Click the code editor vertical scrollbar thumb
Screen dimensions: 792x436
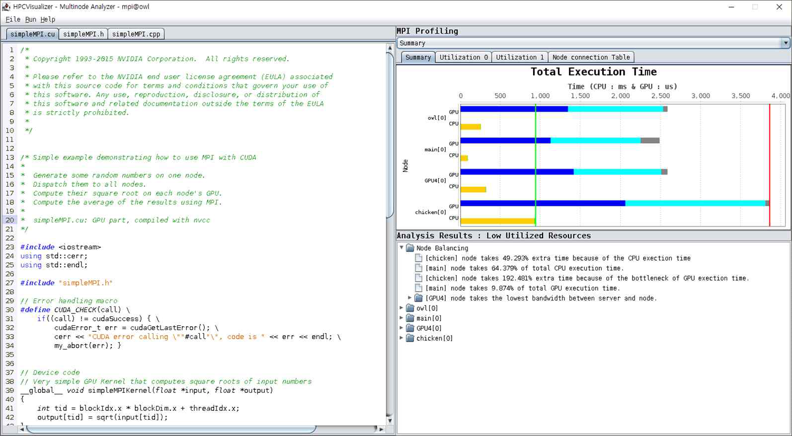(390, 134)
